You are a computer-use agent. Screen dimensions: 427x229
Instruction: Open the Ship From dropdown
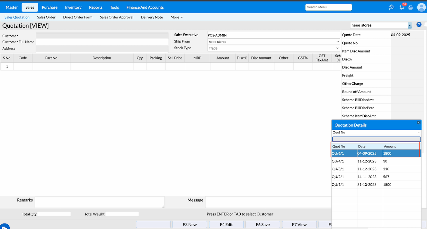[337, 42]
